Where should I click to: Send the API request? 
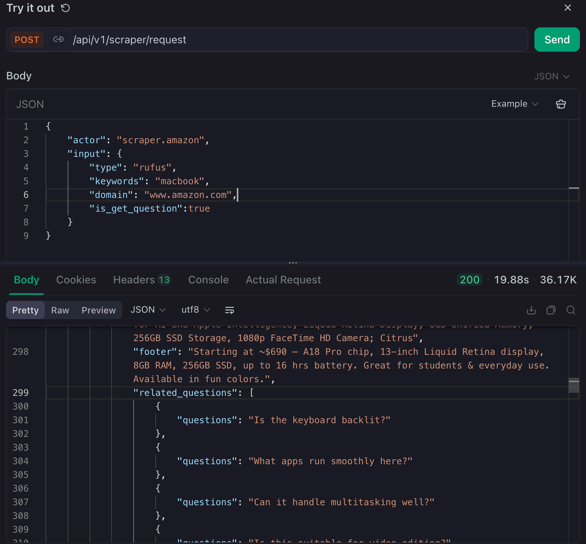pyautogui.click(x=557, y=40)
